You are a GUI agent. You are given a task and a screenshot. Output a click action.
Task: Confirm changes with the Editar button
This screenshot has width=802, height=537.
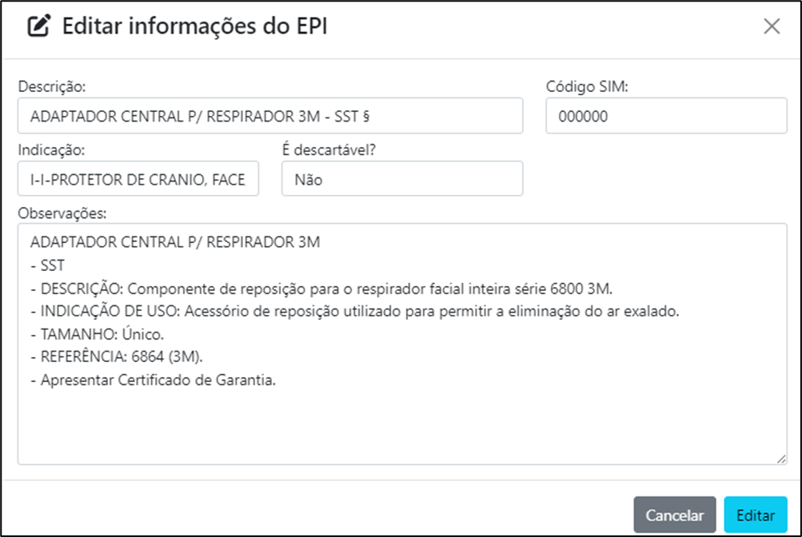(756, 515)
